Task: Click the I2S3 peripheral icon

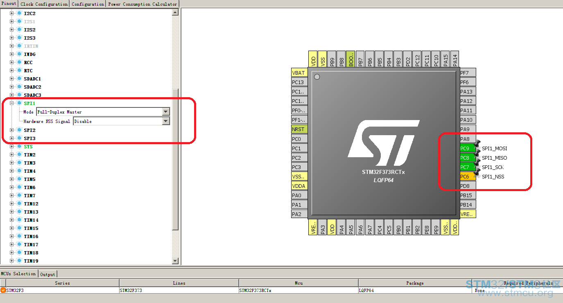Action: pyautogui.click(x=19, y=38)
